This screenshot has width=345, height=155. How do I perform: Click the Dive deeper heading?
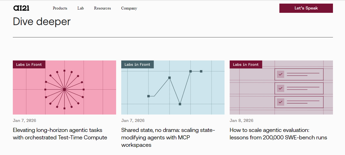coord(42,22)
